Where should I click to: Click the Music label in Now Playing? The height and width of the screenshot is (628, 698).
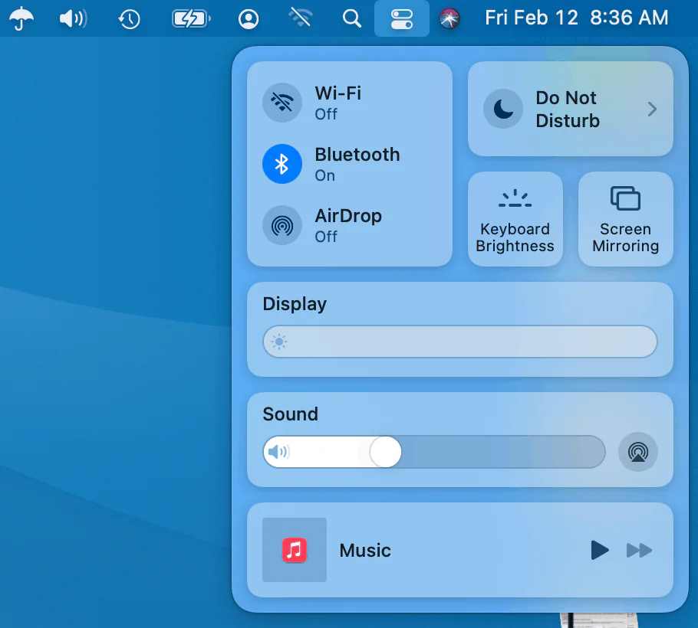365,550
